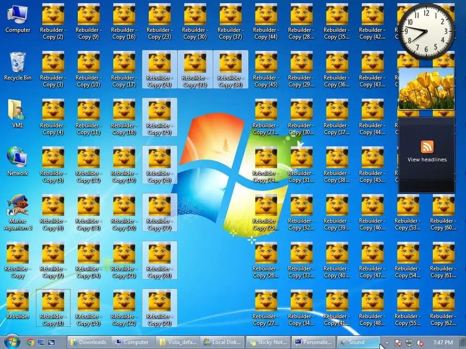Viewport: 466px width, 349px height.
Task: Select Rebuilder - Copy (22) icon
Action: tap(124, 308)
